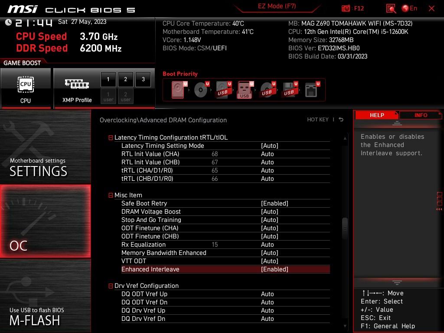The image size is (444, 333).
Task: Select XMP user profile 2
Action: 125,97
